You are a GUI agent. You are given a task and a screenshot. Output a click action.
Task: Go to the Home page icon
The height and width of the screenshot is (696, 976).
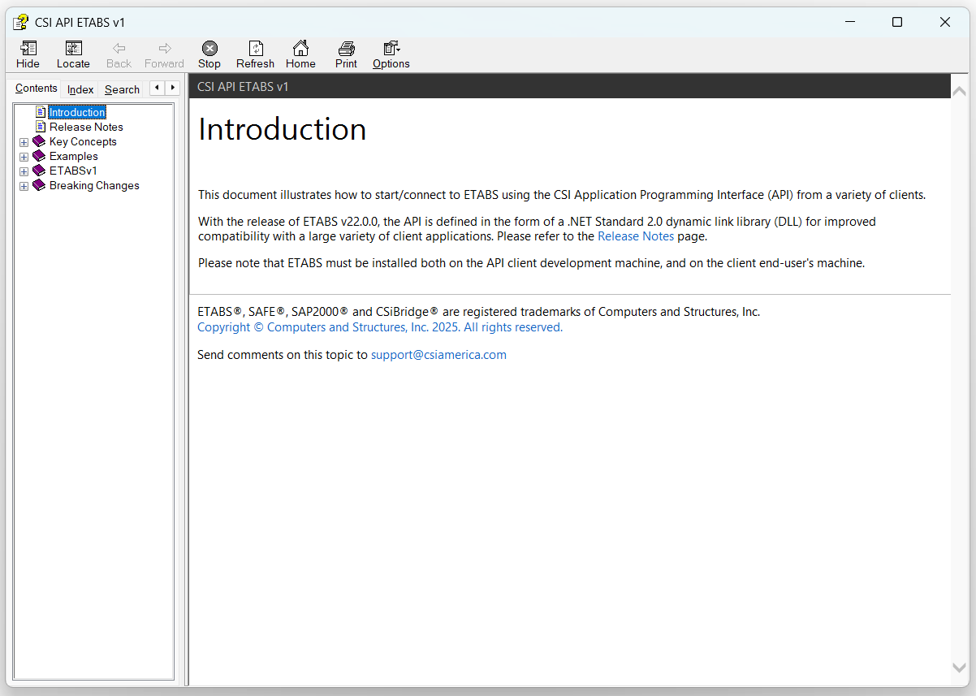(x=300, y=49)
